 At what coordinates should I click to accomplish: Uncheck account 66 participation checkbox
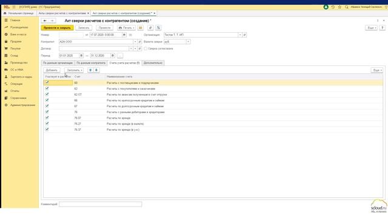(47, 100)
